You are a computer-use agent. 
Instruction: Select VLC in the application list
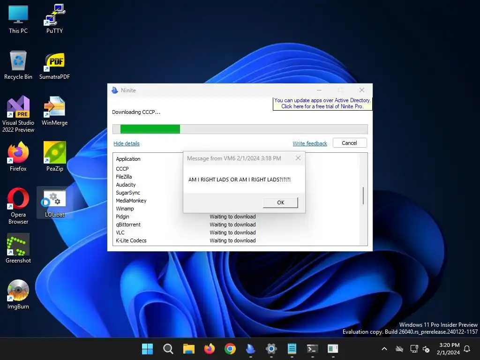point(120,232)
